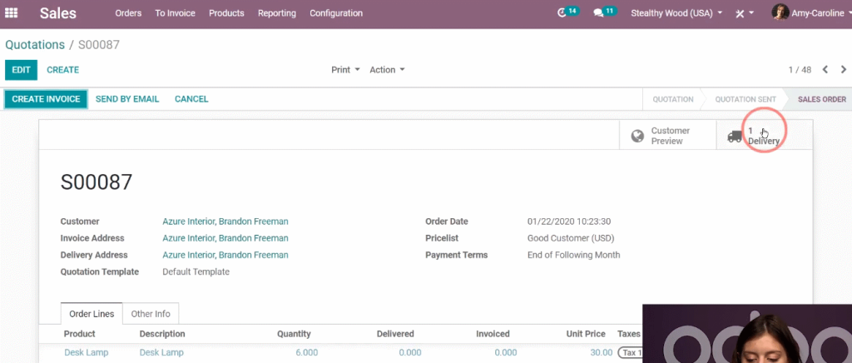The height and width of the screenshot is (363, 852).
Task: Click the 6.000 quantity cell
Action: 307,352
